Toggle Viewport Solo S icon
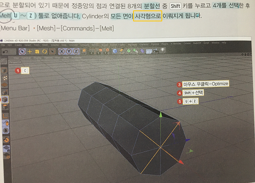The image size is (255, 183). [x=6, y=130]
